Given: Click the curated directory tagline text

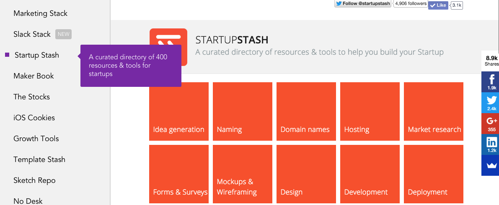Looking at the screenshot, I should point(319,52).
